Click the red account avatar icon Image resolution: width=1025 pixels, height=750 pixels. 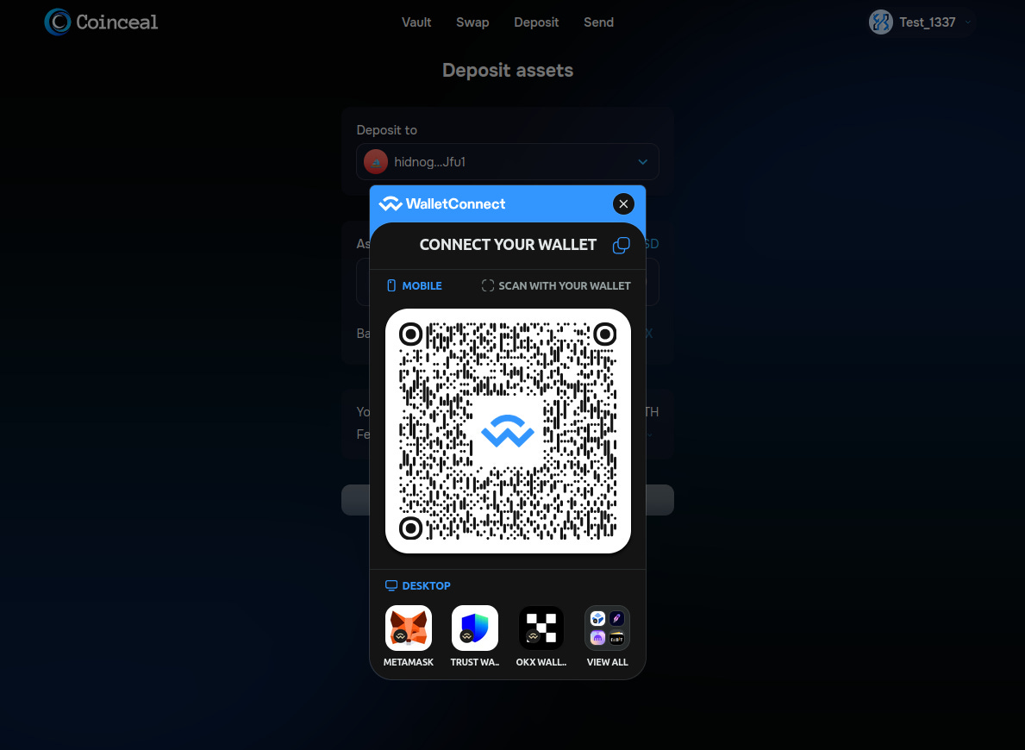[376, 161]
